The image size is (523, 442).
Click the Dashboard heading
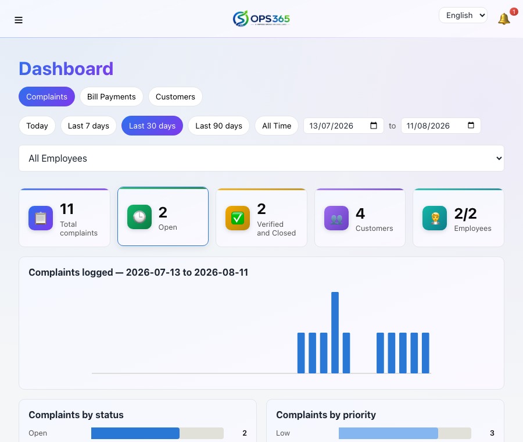click(66, 69)
